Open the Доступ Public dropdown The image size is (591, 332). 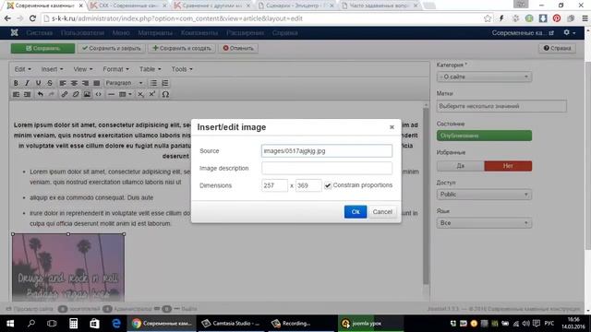[x=484, y=195]
